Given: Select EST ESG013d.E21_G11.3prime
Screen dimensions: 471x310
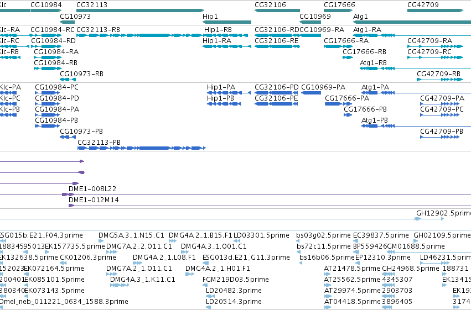Looking at the screenshot, I should point(246,258).
